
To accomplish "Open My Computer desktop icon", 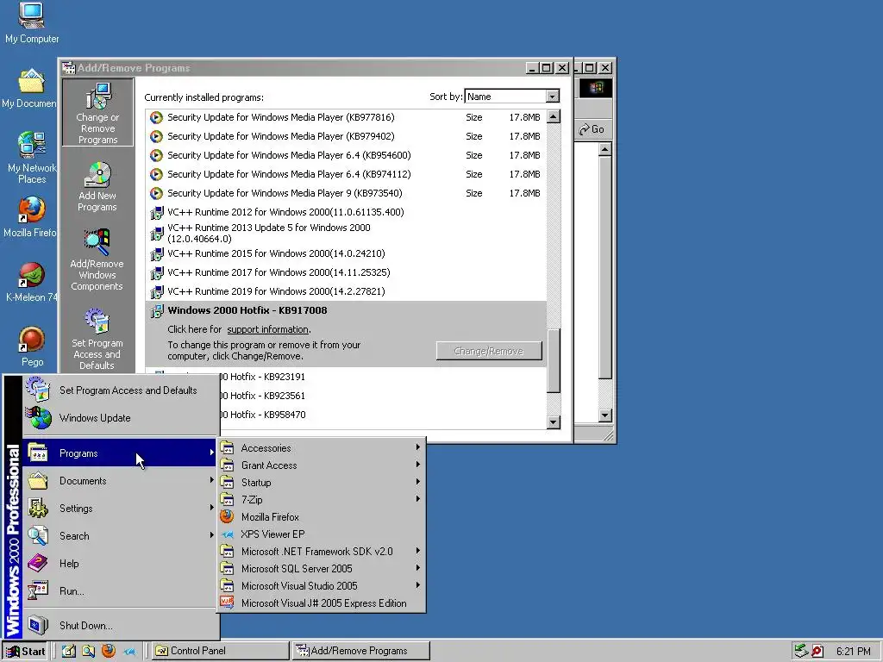I will click(x=32, y=23).
